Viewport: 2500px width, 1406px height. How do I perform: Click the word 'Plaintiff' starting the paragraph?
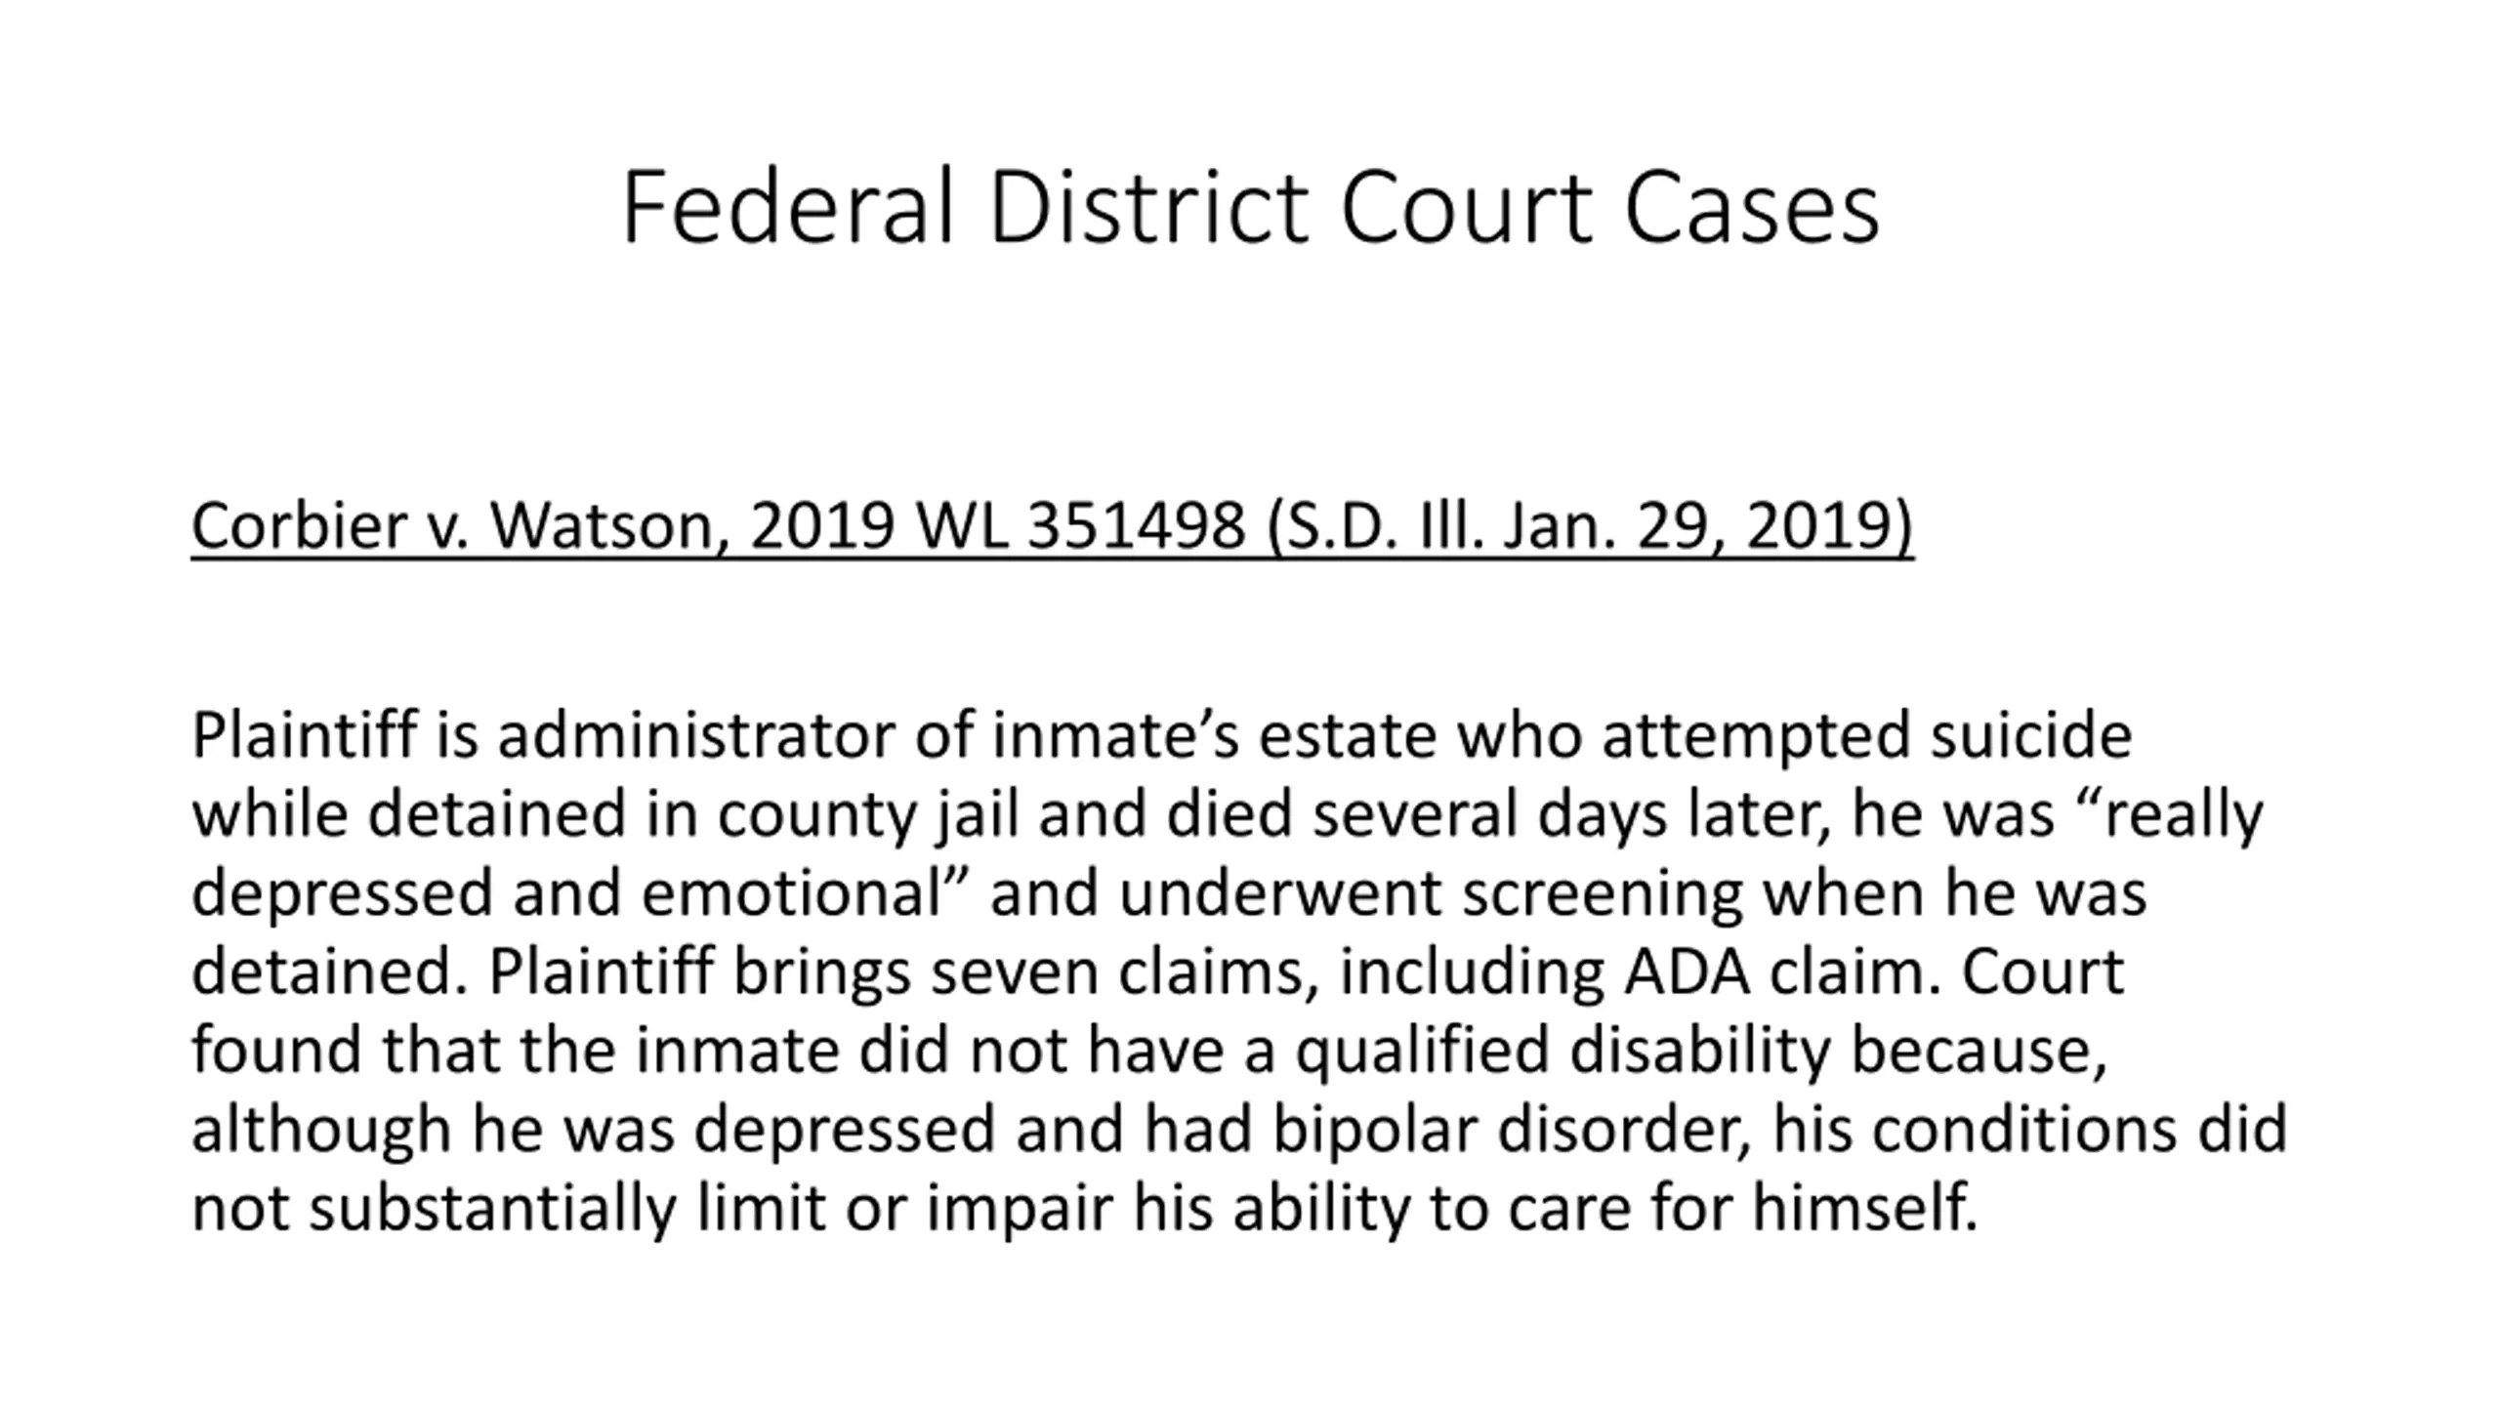click(305, 735)
